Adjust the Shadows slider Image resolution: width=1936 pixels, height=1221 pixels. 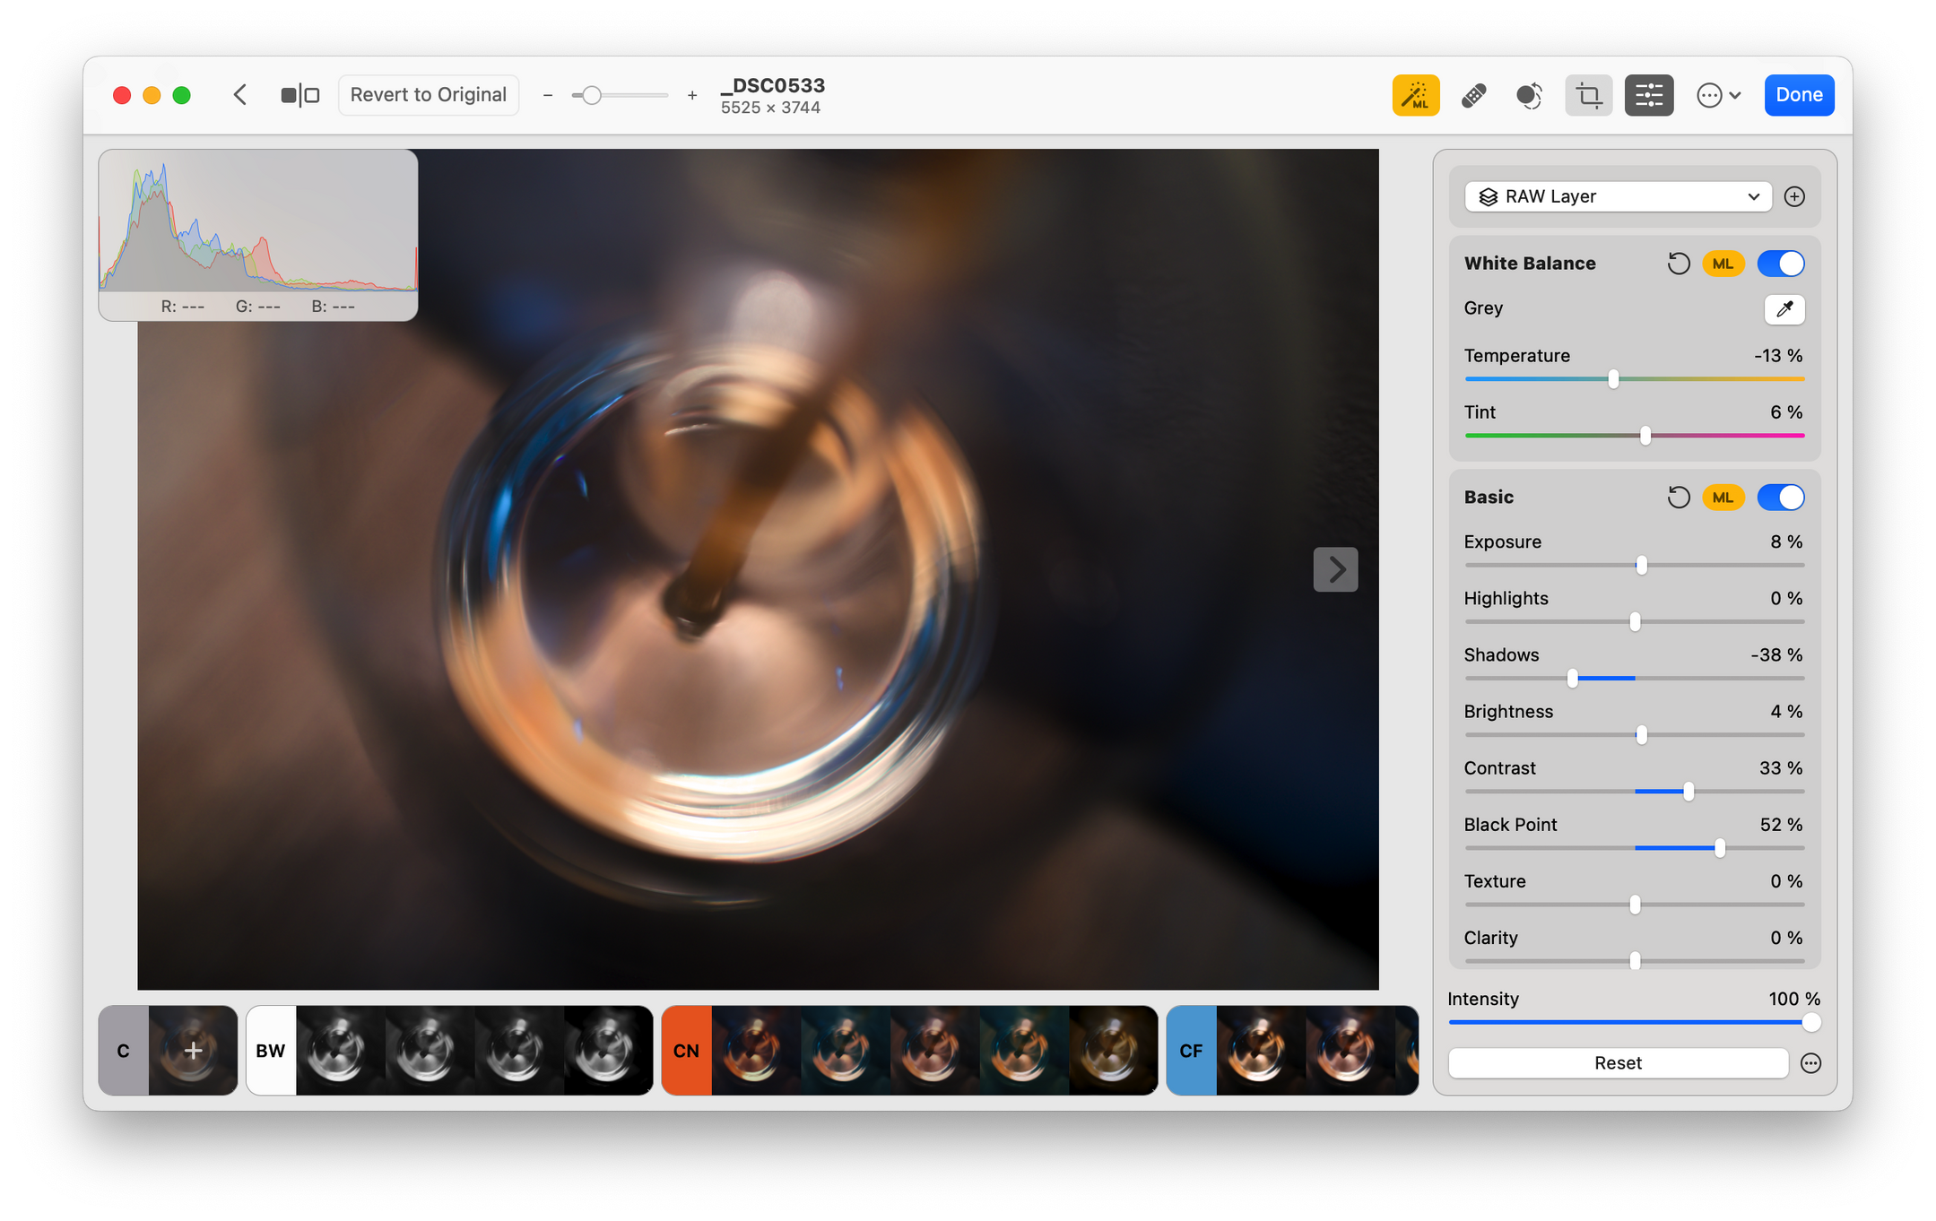[1634, 679]
